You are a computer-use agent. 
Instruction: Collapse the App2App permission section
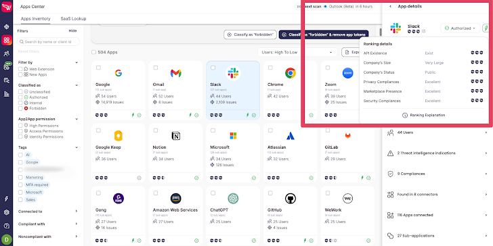[77, 119]
